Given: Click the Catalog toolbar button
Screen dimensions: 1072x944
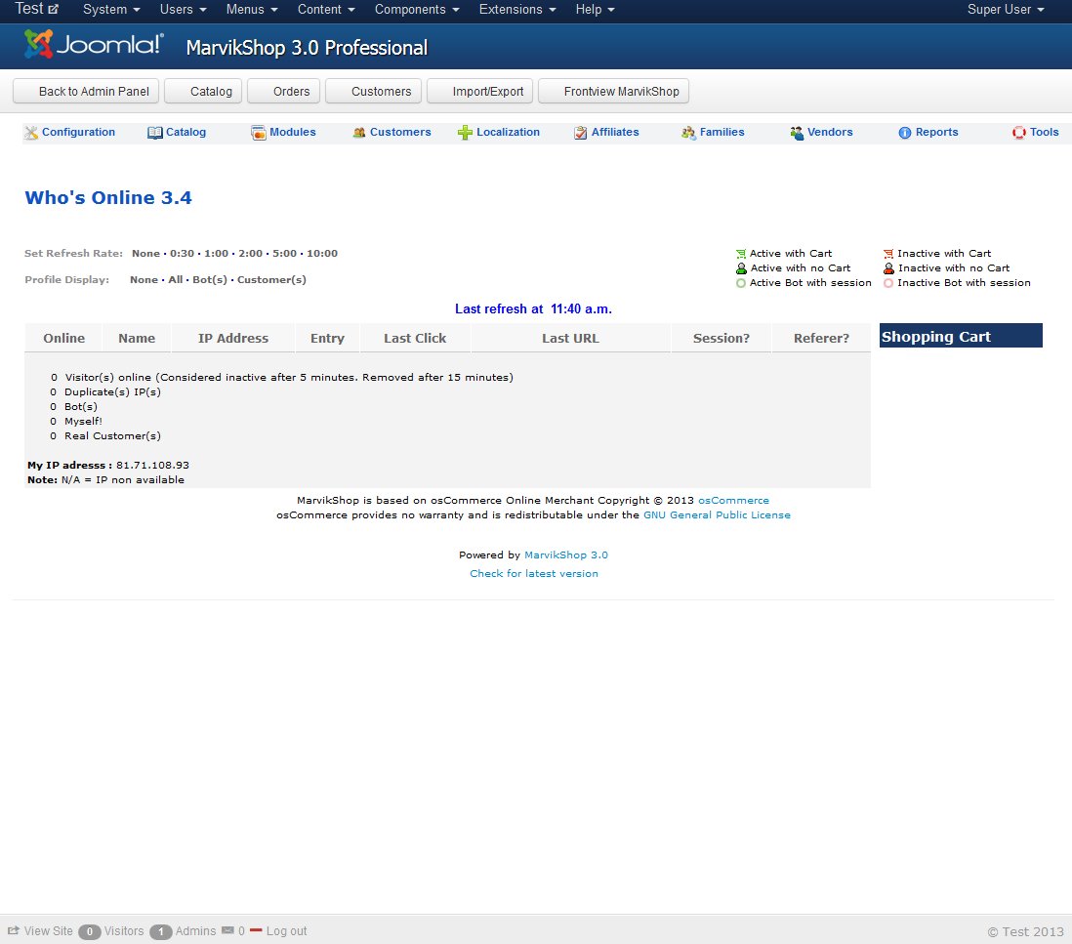Looking at the screenshot, I should click(x=203, y=91).
